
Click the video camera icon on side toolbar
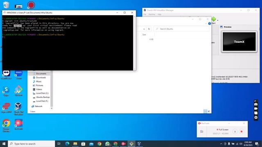(x=256, y=109)
